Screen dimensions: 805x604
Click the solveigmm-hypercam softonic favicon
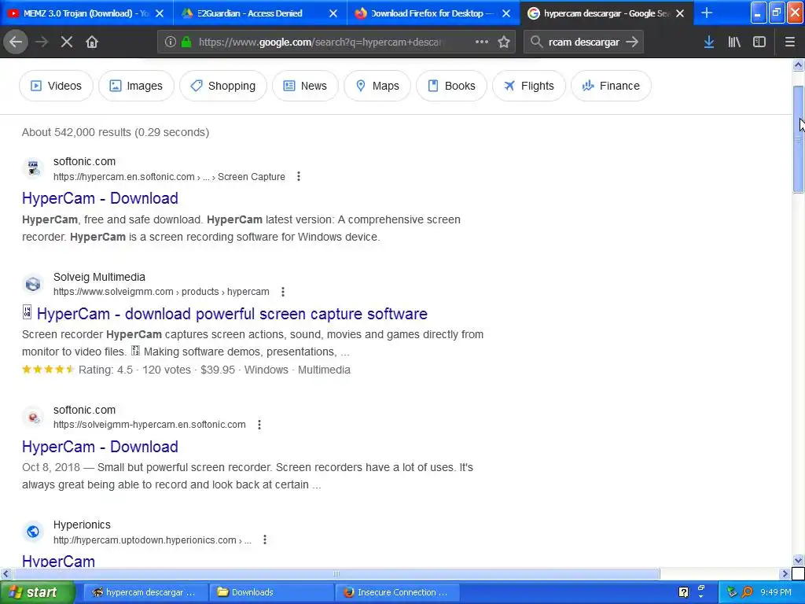[33, 417]
